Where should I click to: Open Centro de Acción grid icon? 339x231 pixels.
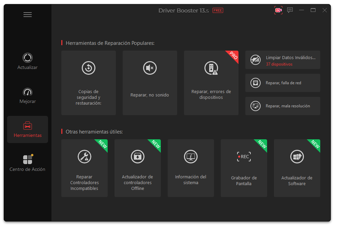(28, 159)
